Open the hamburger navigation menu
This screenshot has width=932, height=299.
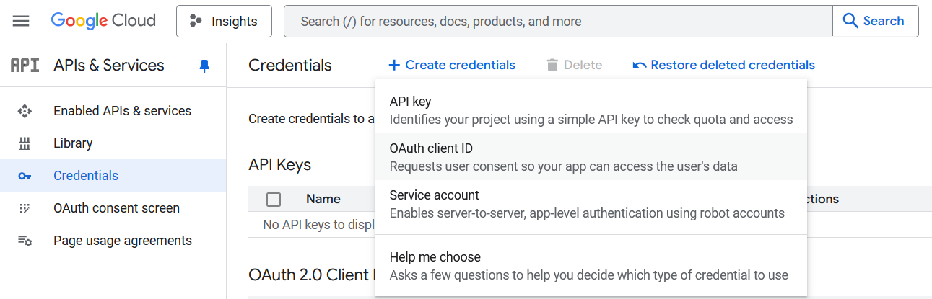point(21,22)
